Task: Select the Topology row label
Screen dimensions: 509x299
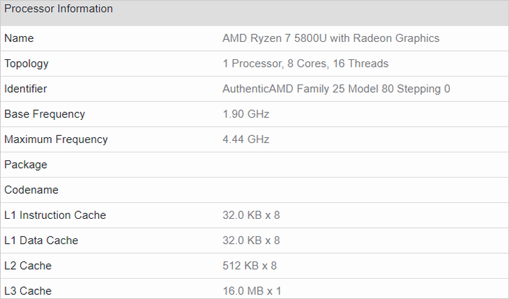Action: coord(26,63)
